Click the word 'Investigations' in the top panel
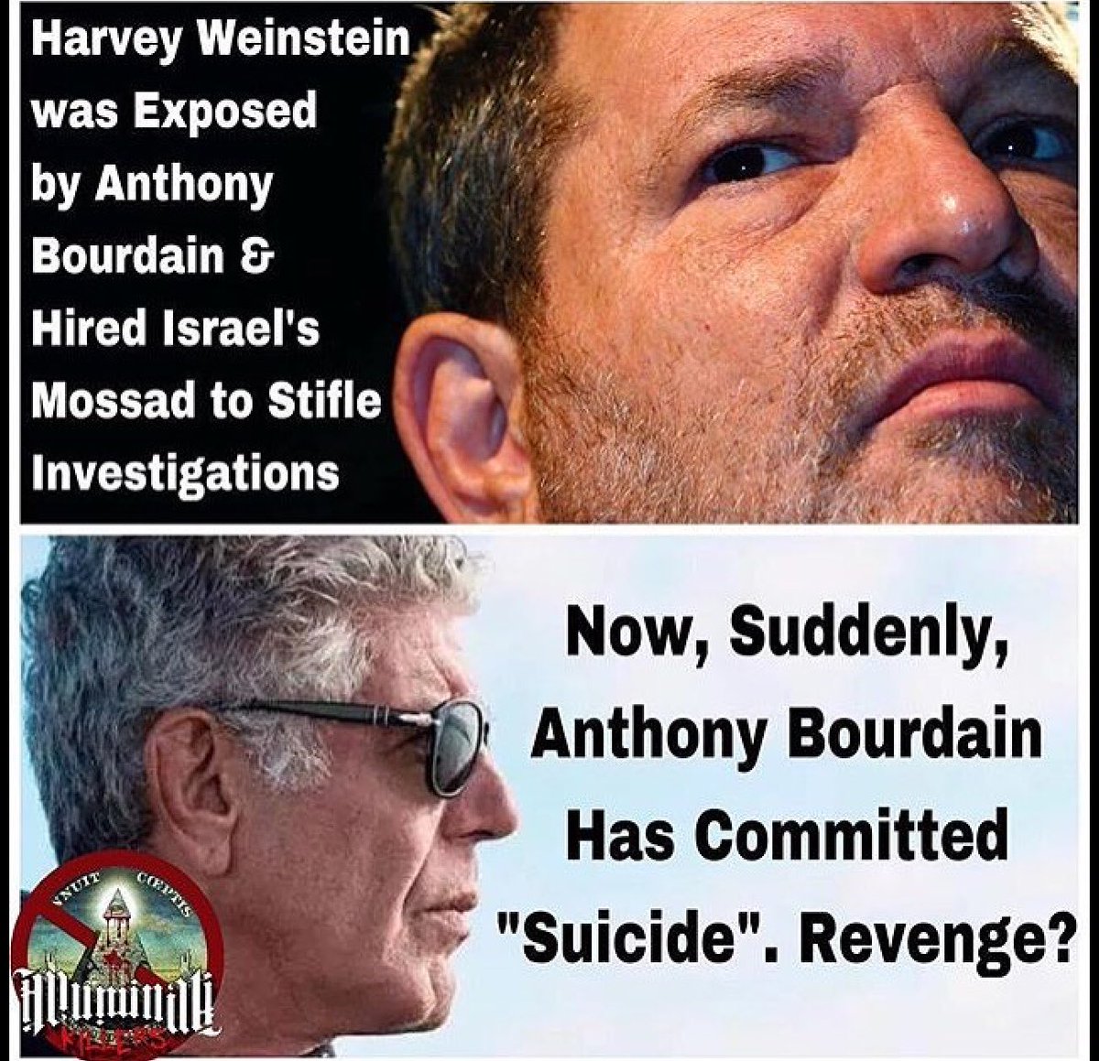The image size is (1099, 1061). pyautogui.click(x=185, y=472)
